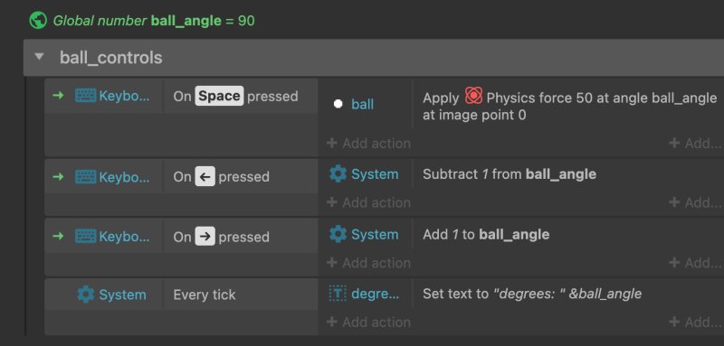Click the white ball object icon
The image size is (724, 346).
pos(338,104)
